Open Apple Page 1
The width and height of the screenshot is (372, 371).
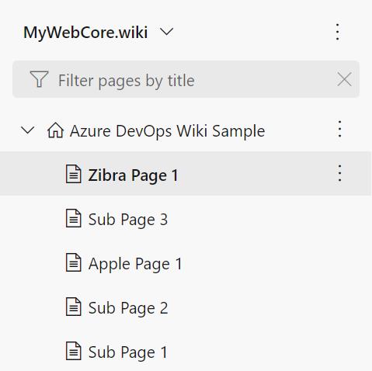coord(135,264)
